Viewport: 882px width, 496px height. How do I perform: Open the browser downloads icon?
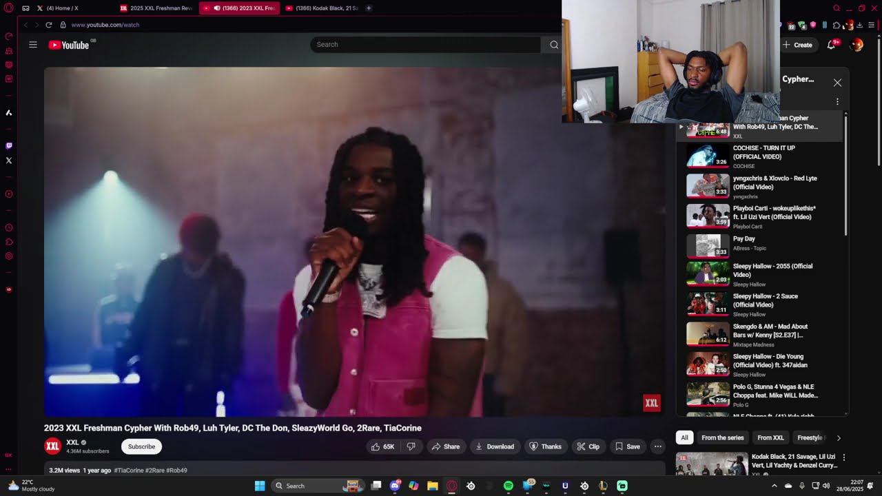coord(859,25)
